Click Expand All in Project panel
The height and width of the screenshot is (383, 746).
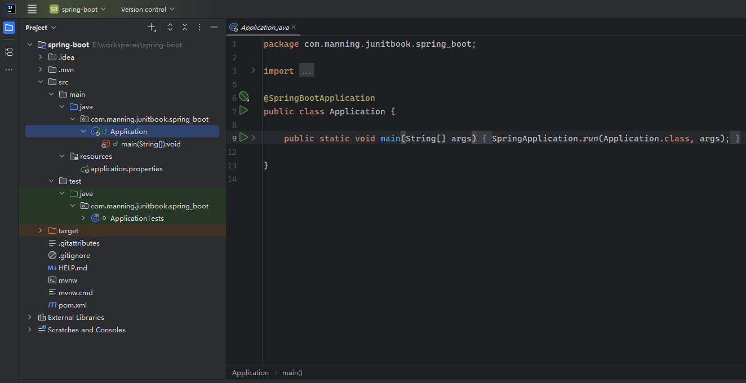coord(170,27)
